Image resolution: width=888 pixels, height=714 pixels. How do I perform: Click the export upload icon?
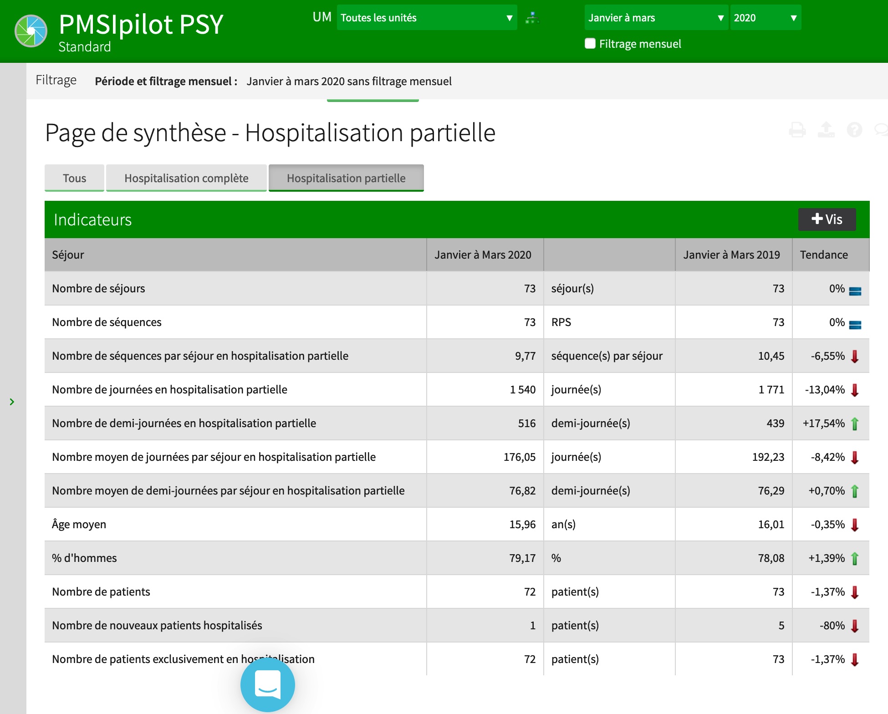pos(826,130)
